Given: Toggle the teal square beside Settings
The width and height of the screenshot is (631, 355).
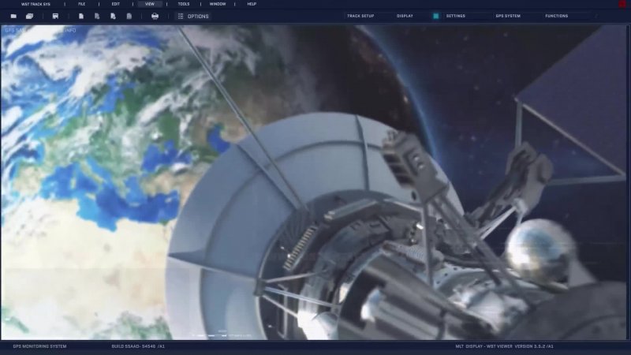Looking at the screenshot, I should (x=435, y=16).
